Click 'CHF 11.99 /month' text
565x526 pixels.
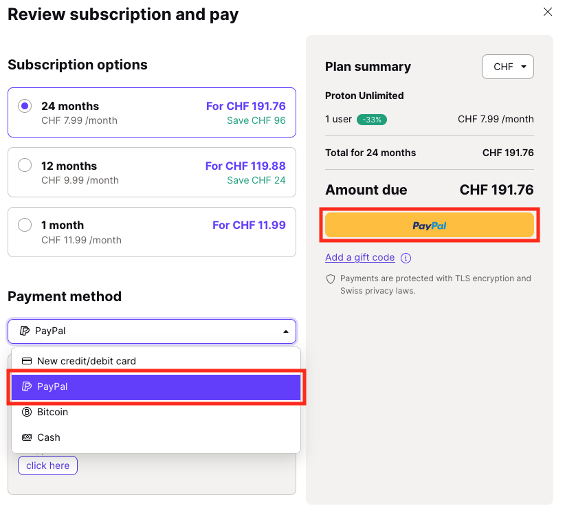[x=81, y=240]
